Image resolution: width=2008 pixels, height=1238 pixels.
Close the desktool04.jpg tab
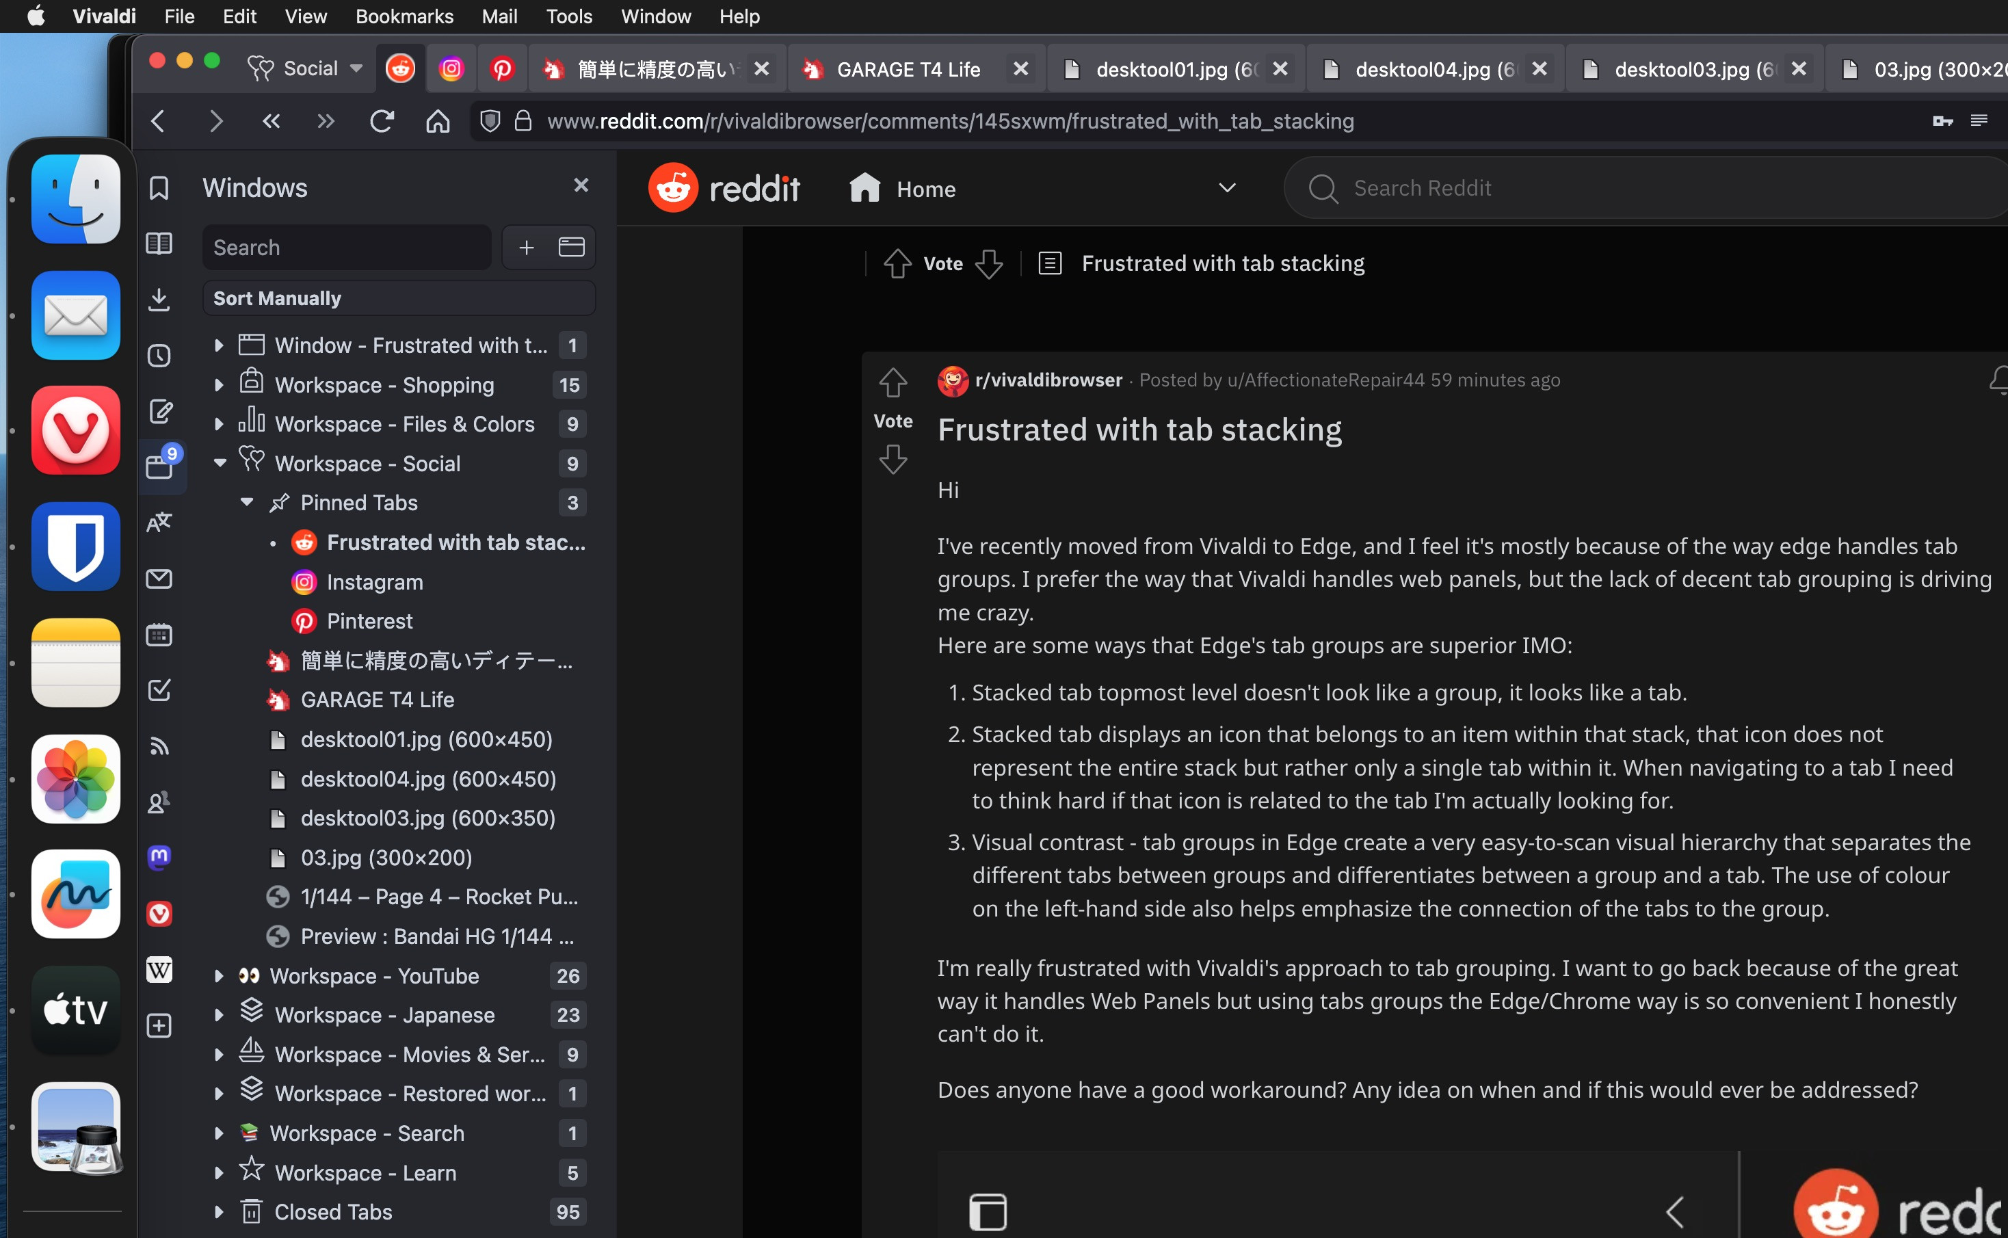1539,69
